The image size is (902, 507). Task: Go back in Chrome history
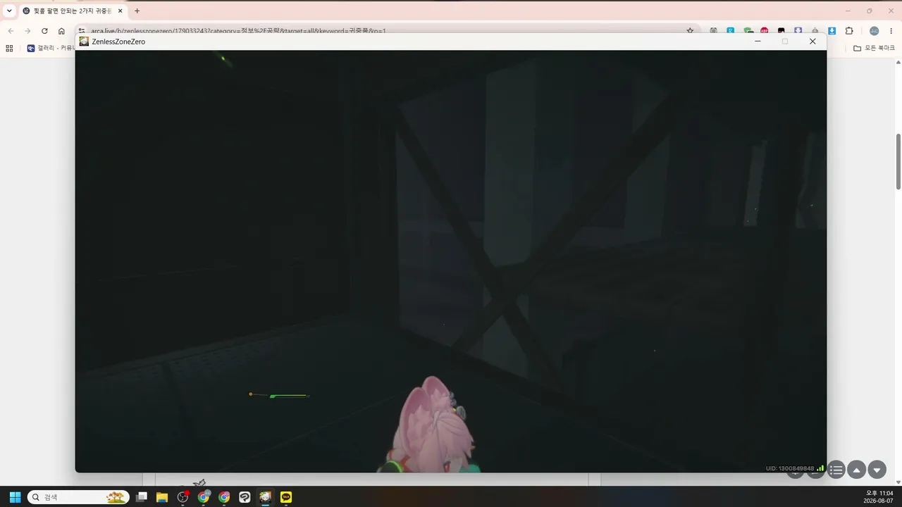(11, 31)
